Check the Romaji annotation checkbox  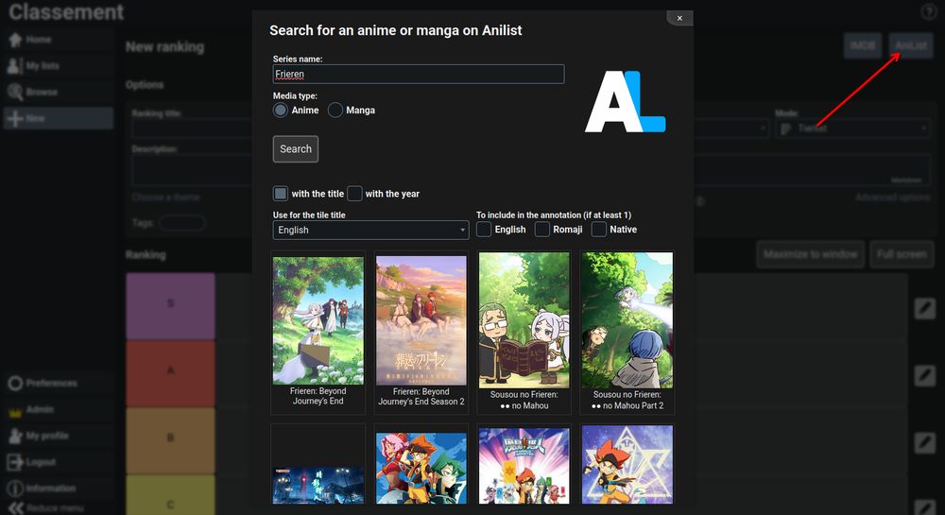pos(541,230)
